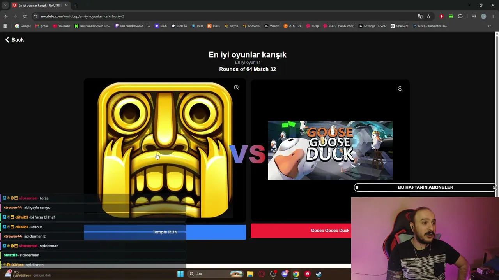Viewport: 499px width, 280px height.
Task: Open Discord from the taskbar
Action: pos(285,274)
